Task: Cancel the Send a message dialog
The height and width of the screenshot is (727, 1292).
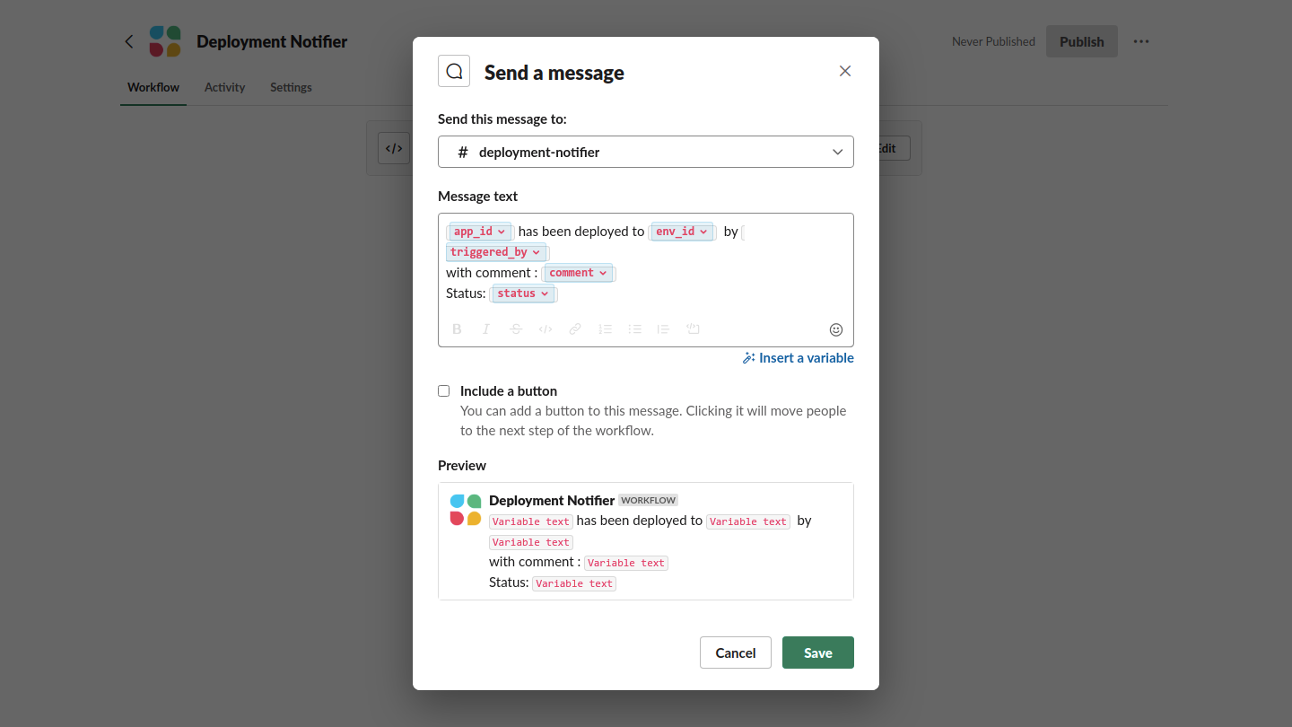Action: click(735, 653)
